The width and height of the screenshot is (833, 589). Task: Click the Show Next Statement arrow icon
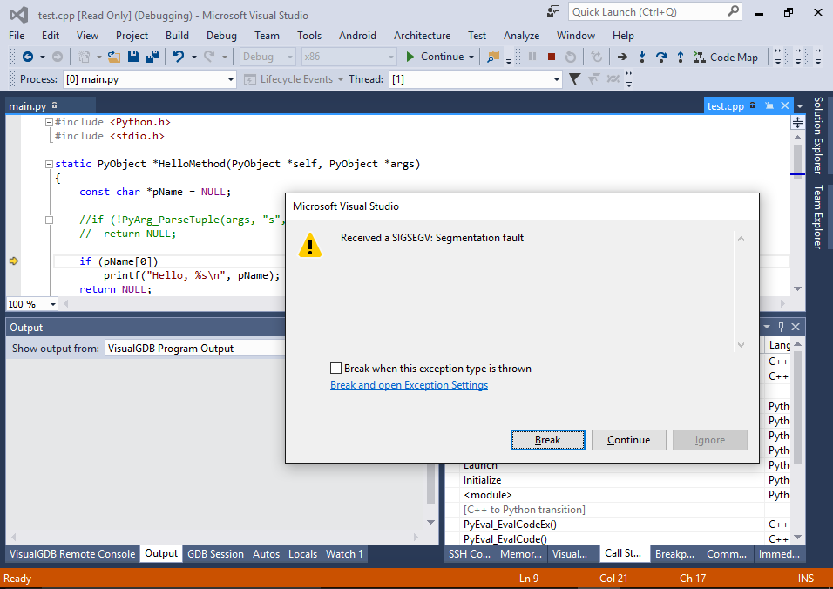(622, 57)
